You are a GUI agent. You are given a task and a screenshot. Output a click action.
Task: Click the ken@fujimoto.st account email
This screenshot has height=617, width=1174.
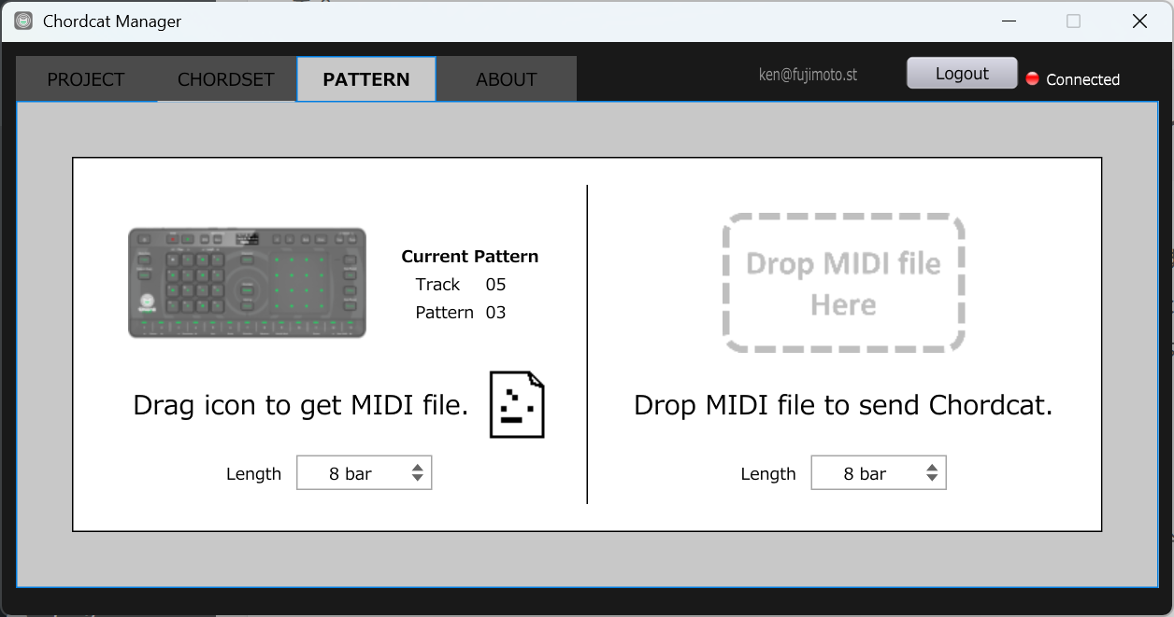(x=808, y=75)
